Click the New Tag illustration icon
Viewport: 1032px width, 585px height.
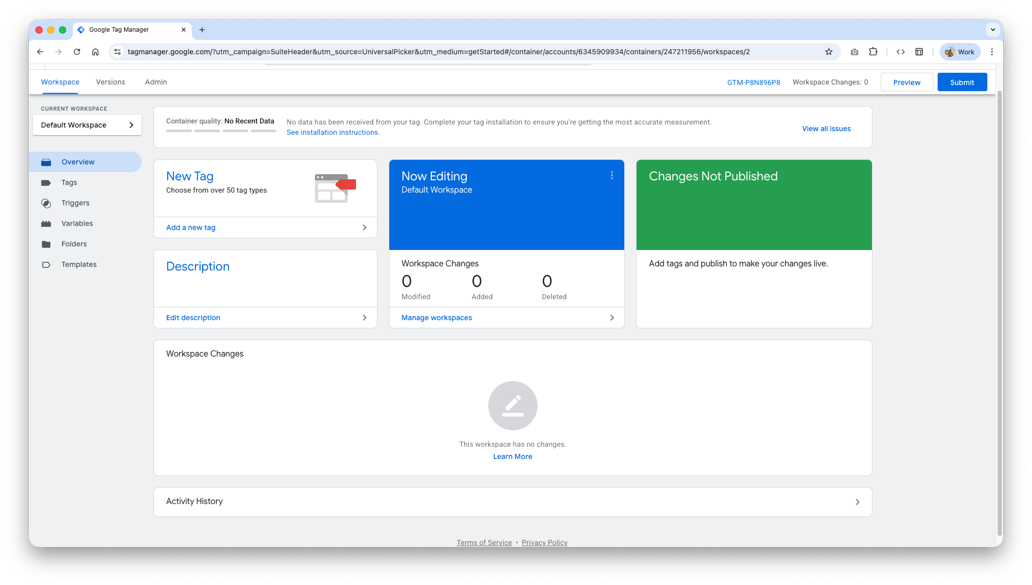[335, 188]
